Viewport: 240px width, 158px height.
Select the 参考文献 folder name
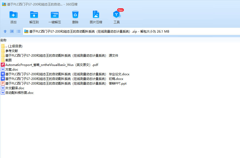pos(12,51)
